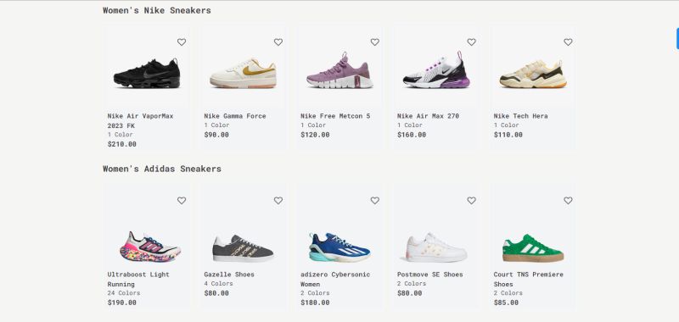Click heart icon on Gazelle Shoes card

click(278, 201)
